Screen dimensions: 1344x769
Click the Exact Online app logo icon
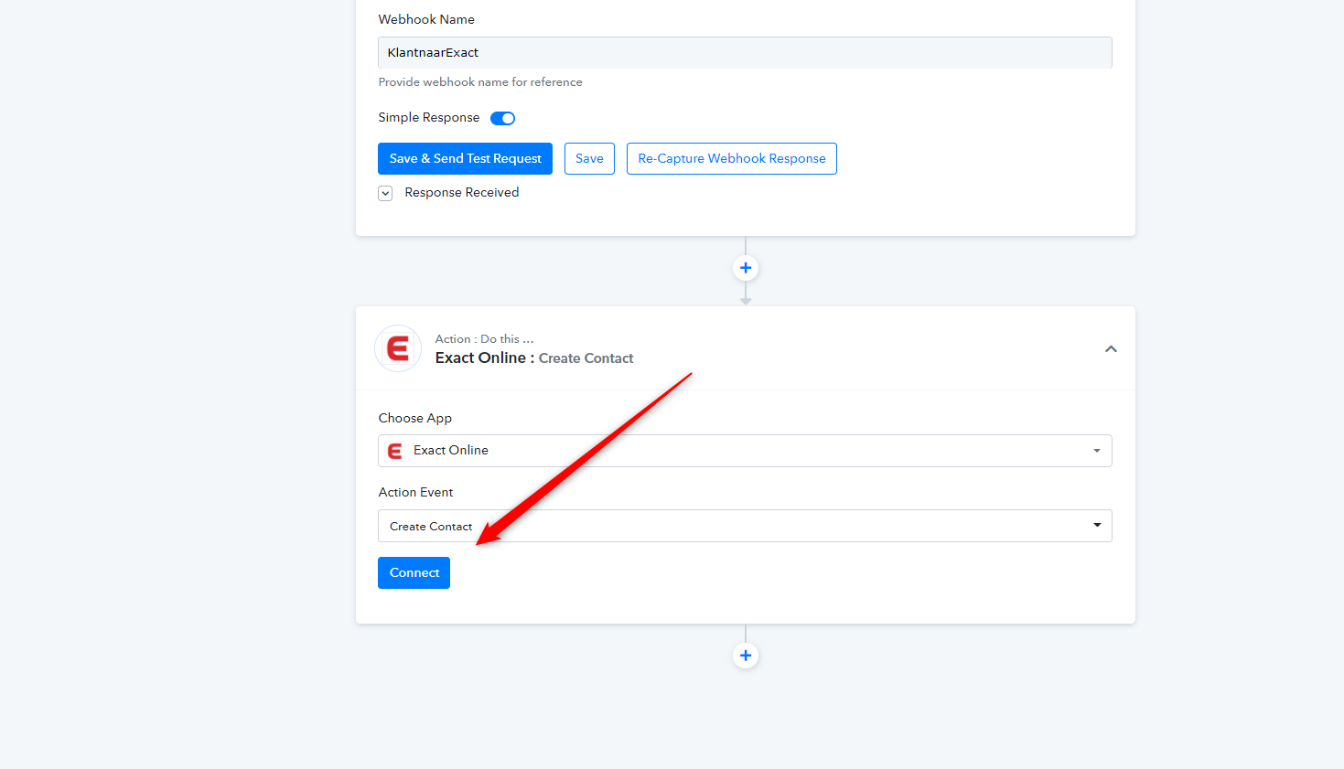[398, 348]
